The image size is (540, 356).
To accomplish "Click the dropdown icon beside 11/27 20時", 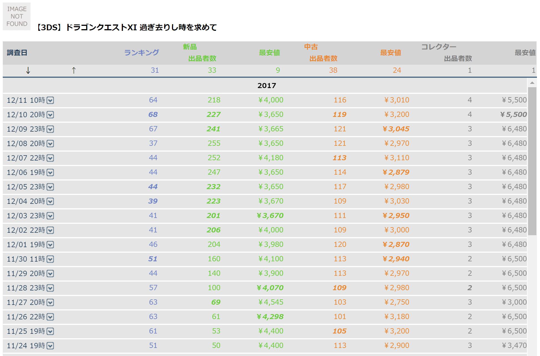I will point(50,302).
